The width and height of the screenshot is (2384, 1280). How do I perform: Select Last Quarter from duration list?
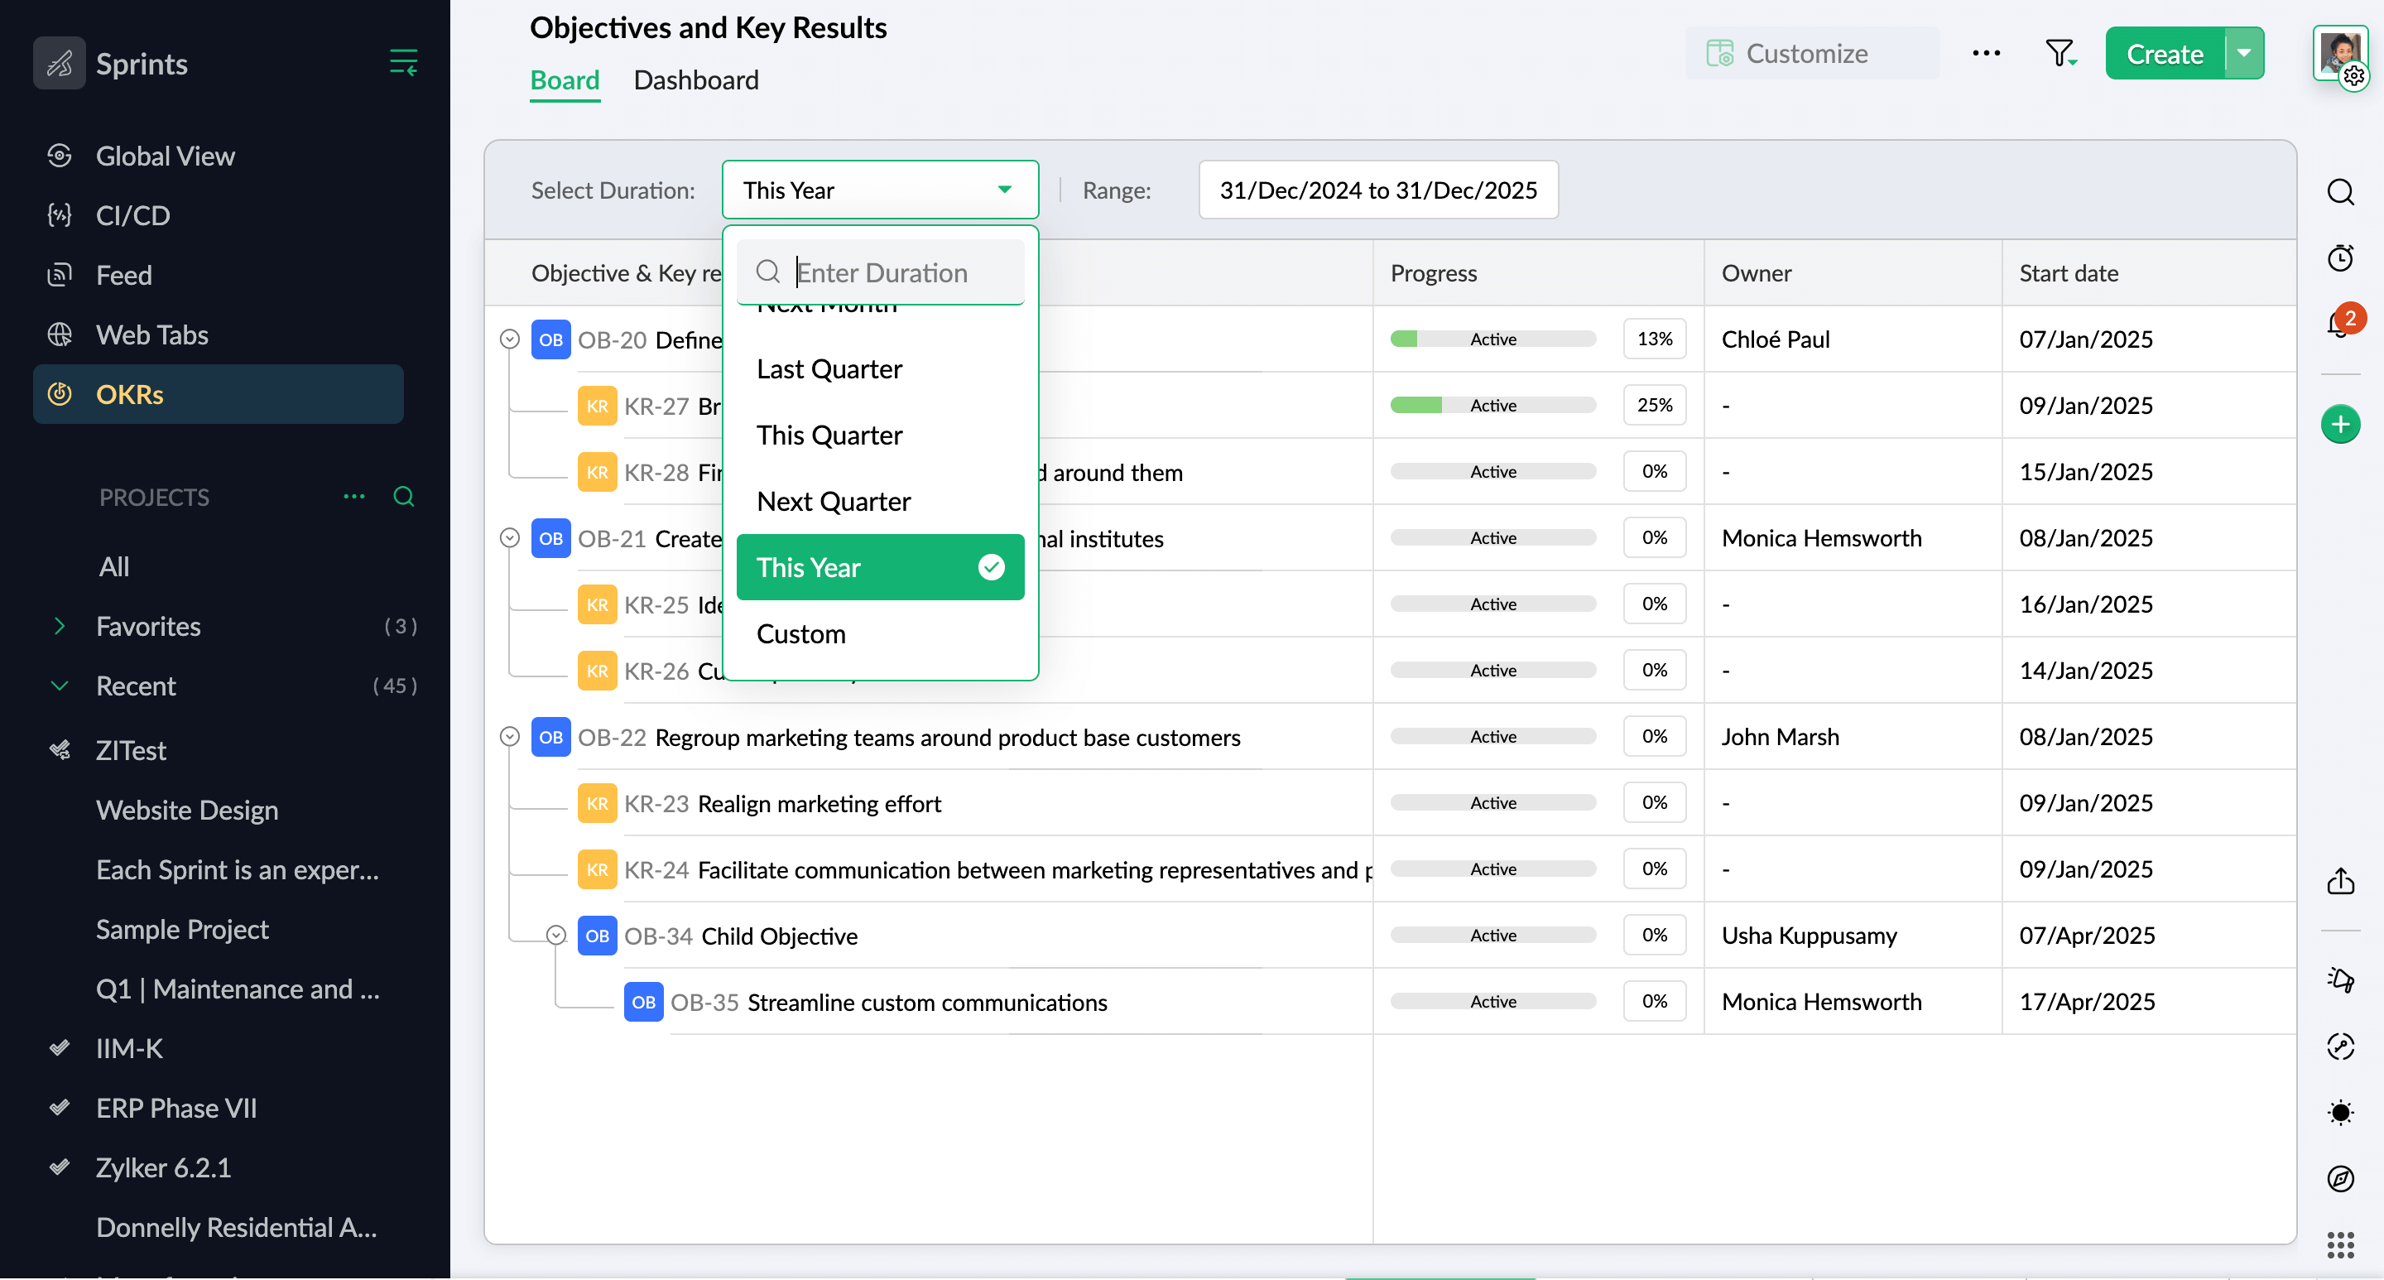click(829, 368)
